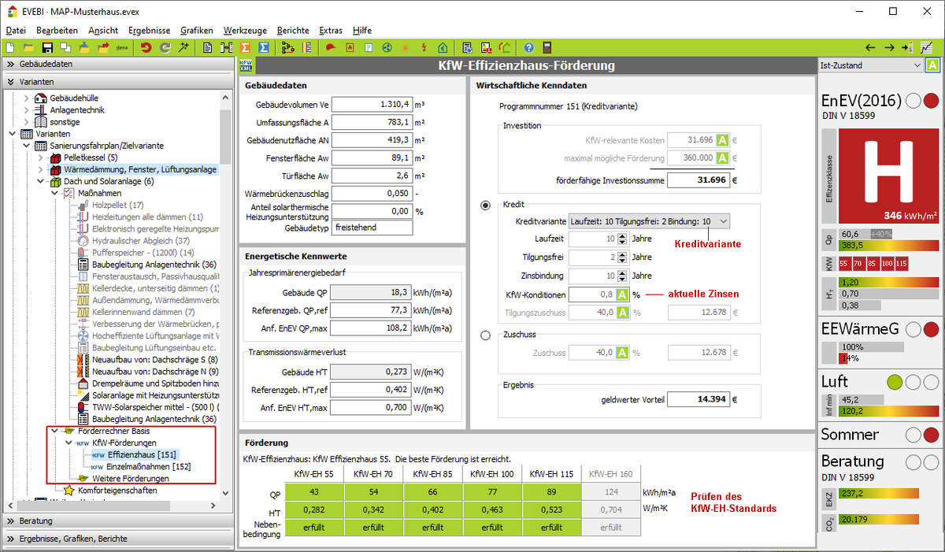Expand the Pelletkessel (5) tree node
Screen dimensions: 945x552
click(x=40, y=157)
